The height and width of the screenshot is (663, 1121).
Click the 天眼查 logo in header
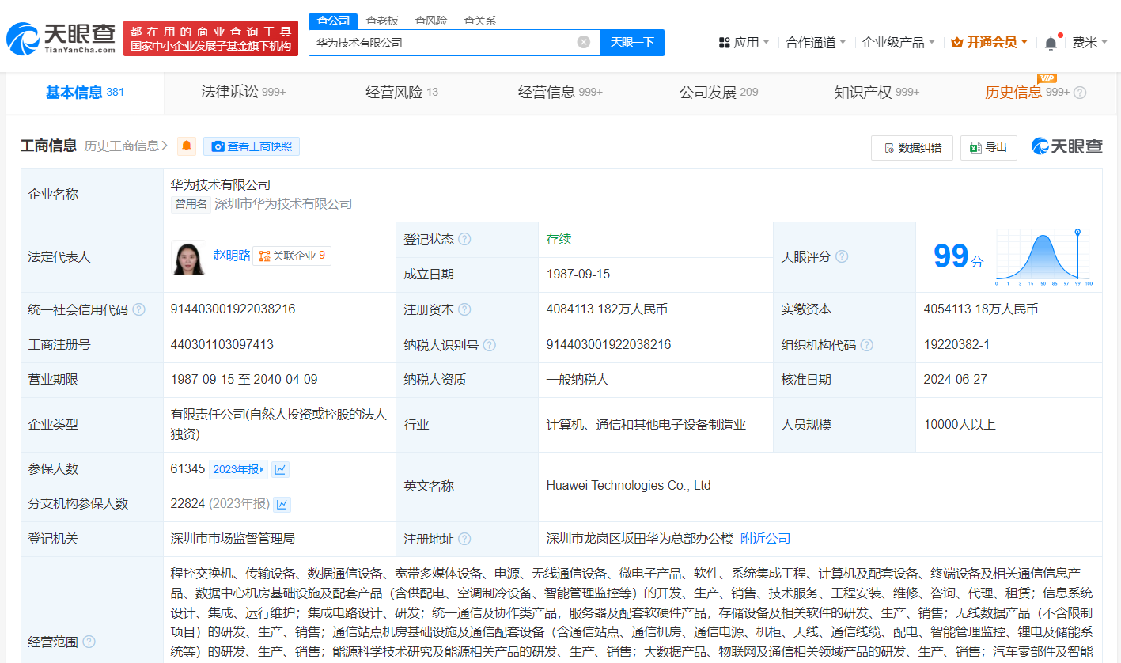[x=61, y=38]
